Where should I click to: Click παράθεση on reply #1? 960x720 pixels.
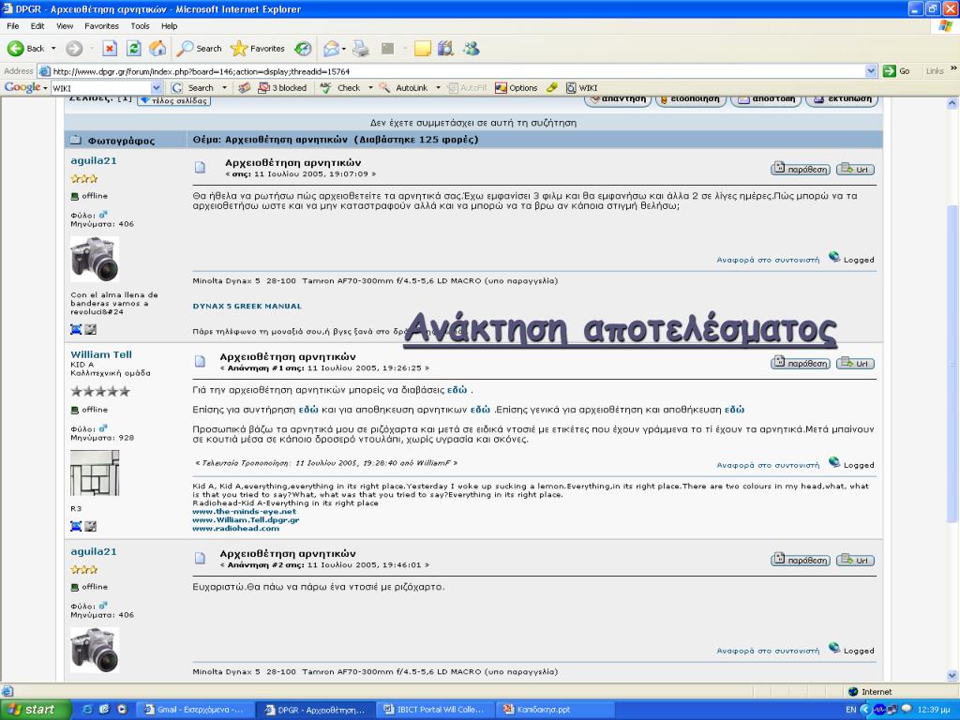click(x=801, y=363)
